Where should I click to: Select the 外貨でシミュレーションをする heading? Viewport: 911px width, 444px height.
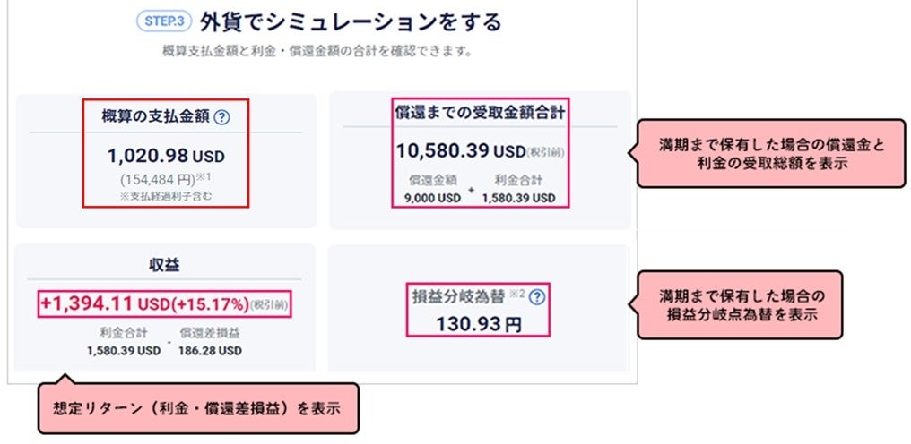[351, 21]
